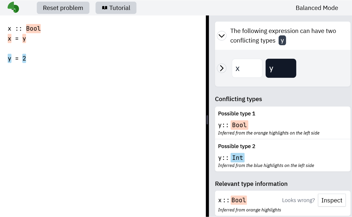Switch Balanced Mode setting
The width and height of the screenshot is (352, 217).
317,8
